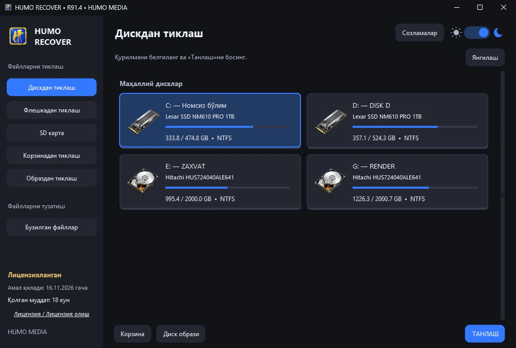Click the Маҳаллий дисклар heading
Viewport: 516px width, 348px height.
click(151, 84)
